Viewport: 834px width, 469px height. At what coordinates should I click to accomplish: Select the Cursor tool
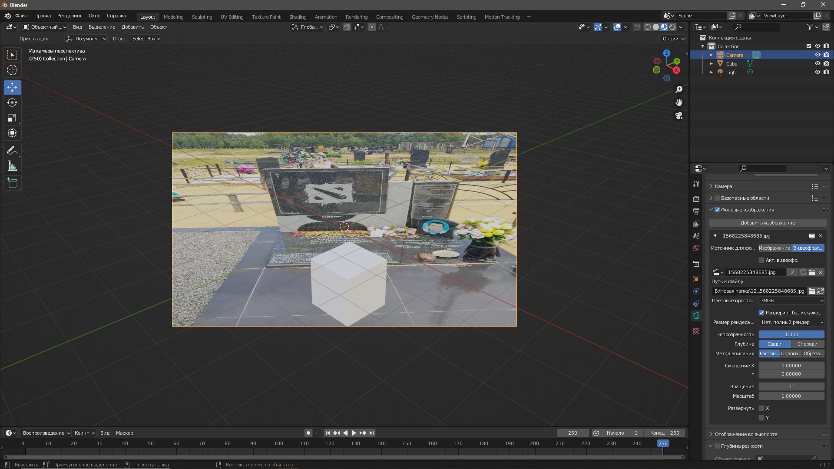(x=12, y=70)
